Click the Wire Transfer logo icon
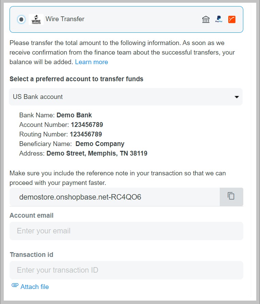Image resolution: width=260 pixels, height=304 pixels. tap(35, 19)
